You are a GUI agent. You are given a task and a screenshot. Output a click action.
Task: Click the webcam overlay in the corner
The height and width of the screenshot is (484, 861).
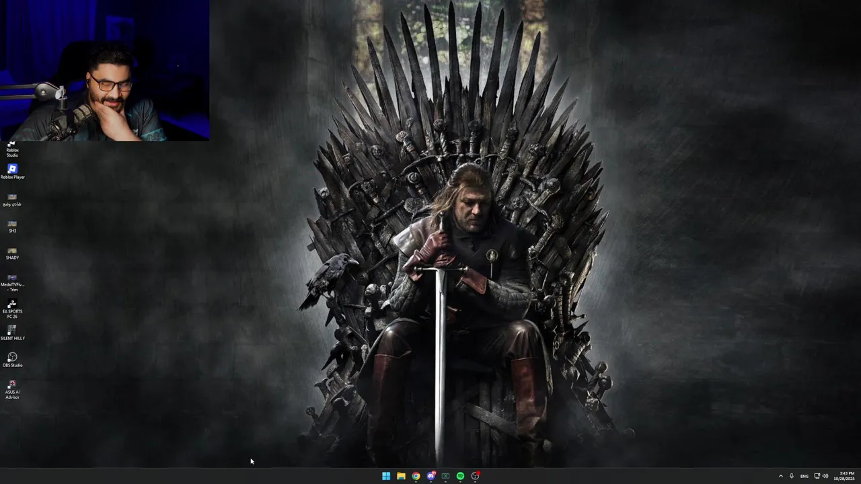click(104, 70)
